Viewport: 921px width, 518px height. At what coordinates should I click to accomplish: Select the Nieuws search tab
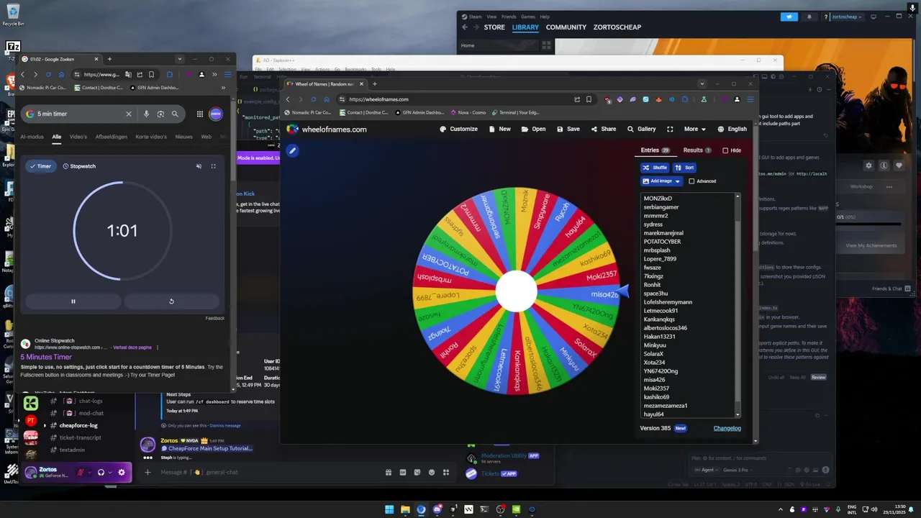183,137
